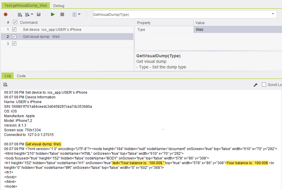Click the add new script icon
282x190 pixels.
[x=20, y=14]
